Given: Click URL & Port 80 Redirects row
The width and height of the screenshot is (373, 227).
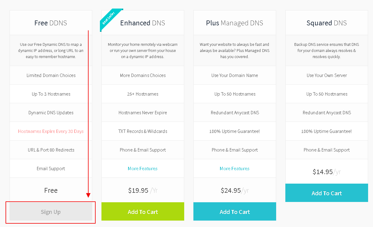Looking at the screenshot, I should 51,150.
